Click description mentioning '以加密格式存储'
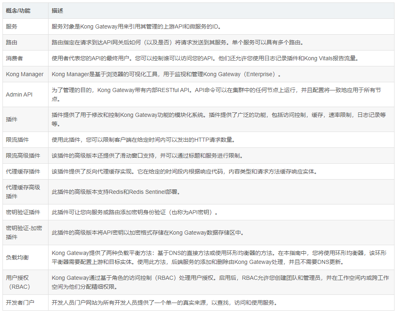397x314 pixels. [x=221, y=233]
